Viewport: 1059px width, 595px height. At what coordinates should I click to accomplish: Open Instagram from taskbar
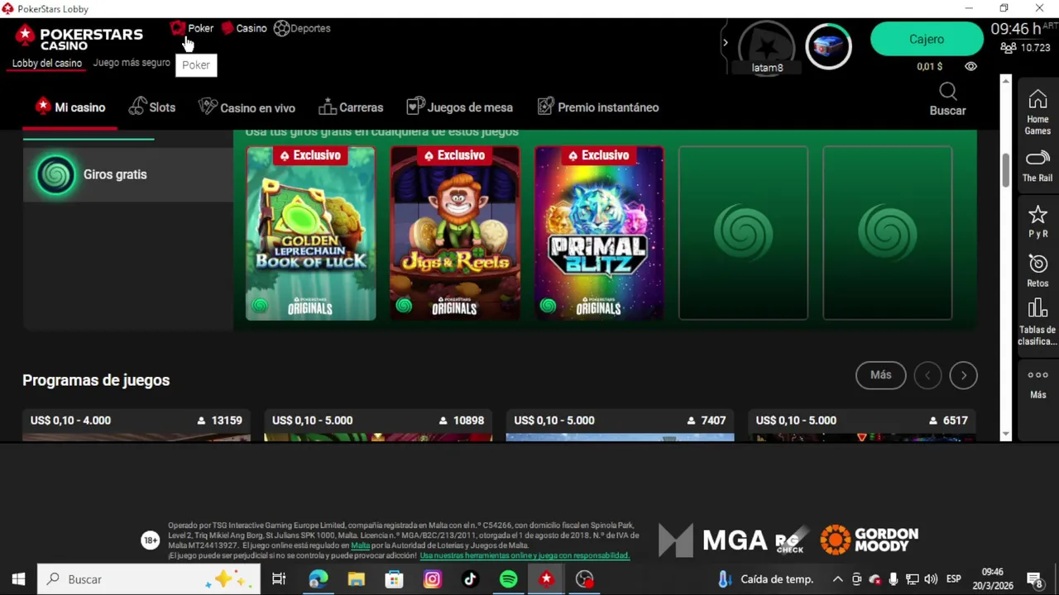tap(432, 579)
